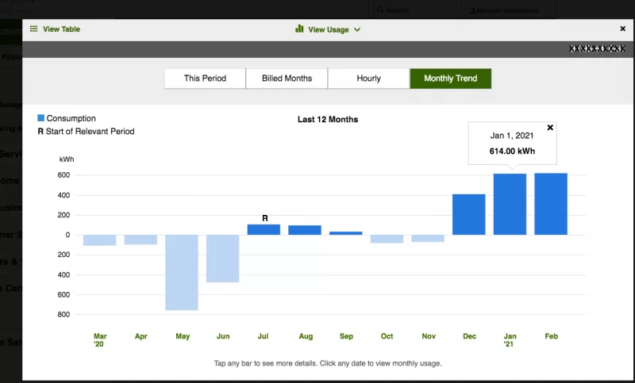Select the June consumption bar

[223, 259]
